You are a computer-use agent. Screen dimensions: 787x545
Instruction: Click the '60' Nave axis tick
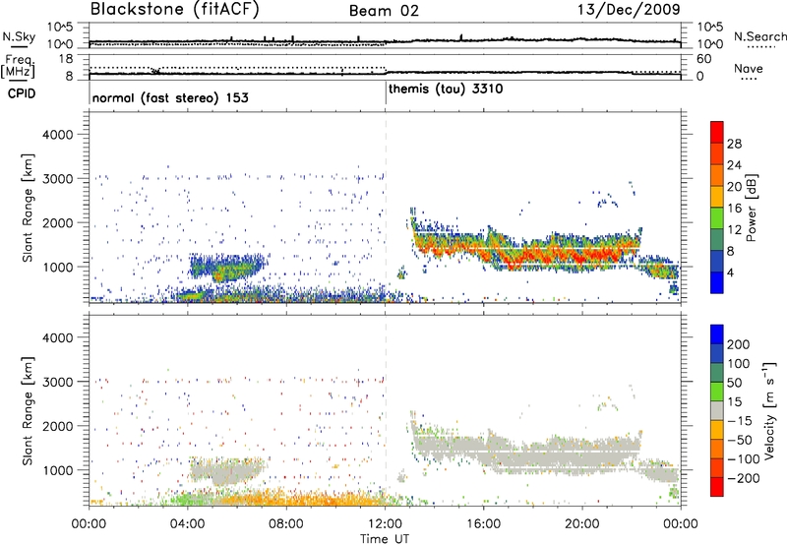[x=704, y=59]
